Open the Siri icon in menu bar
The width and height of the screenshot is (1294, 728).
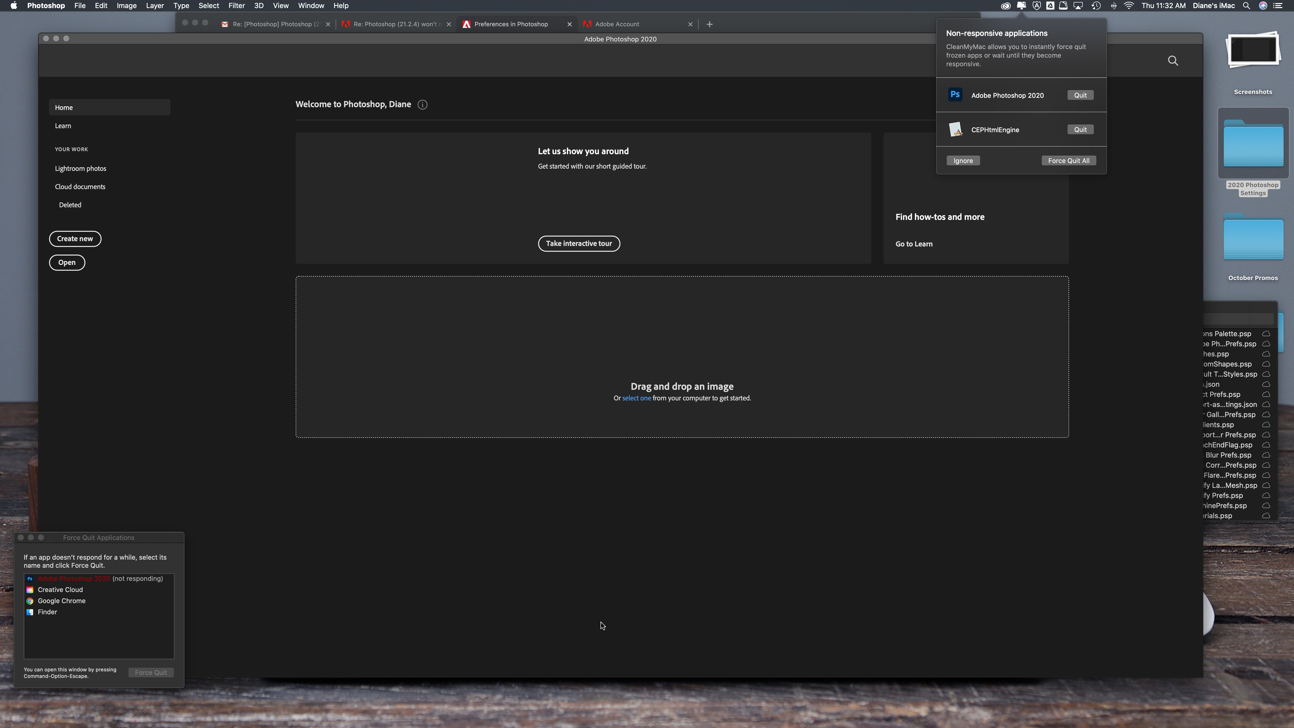(x=1262, y=6)
